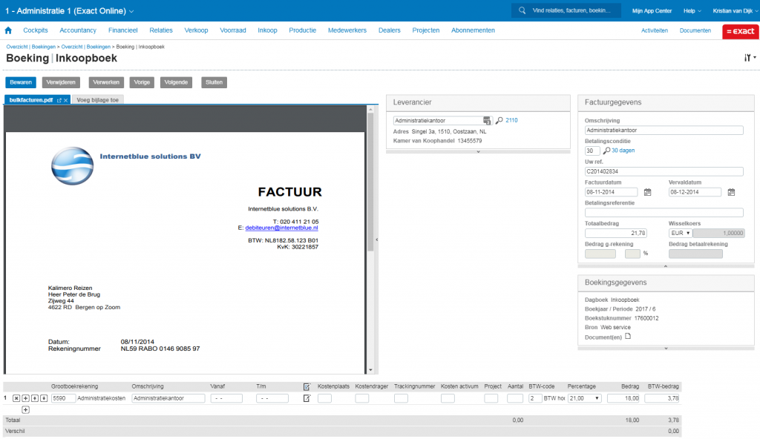
Task: Collapse the PDF viewer with side arrow
Action: click(x=376, y=240)
